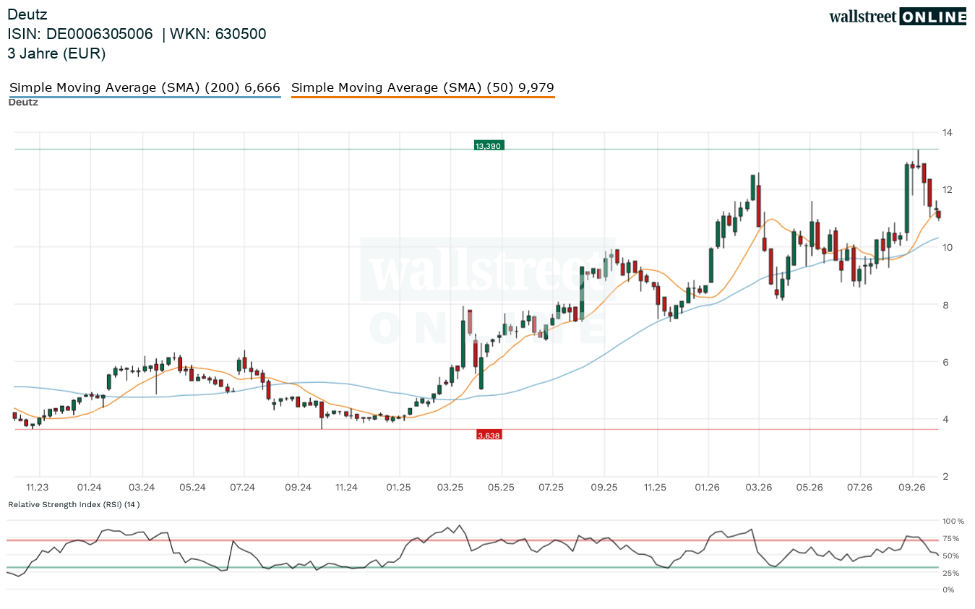Click the 01.25 date axis label

(x=398, y=488)
